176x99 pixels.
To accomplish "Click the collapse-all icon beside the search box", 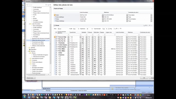I will (50, 5).
